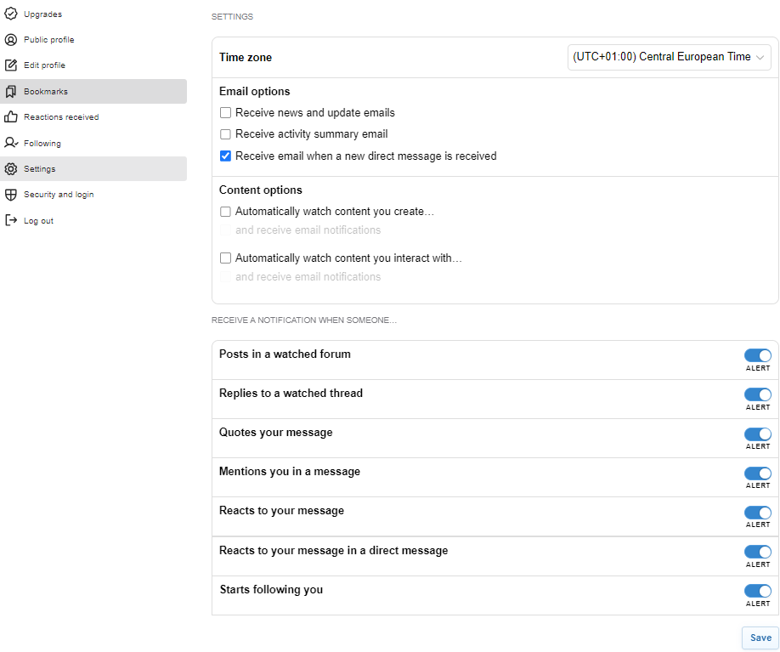Uncheck email on new direct message

pyautogui.click(x=225, y=156)
